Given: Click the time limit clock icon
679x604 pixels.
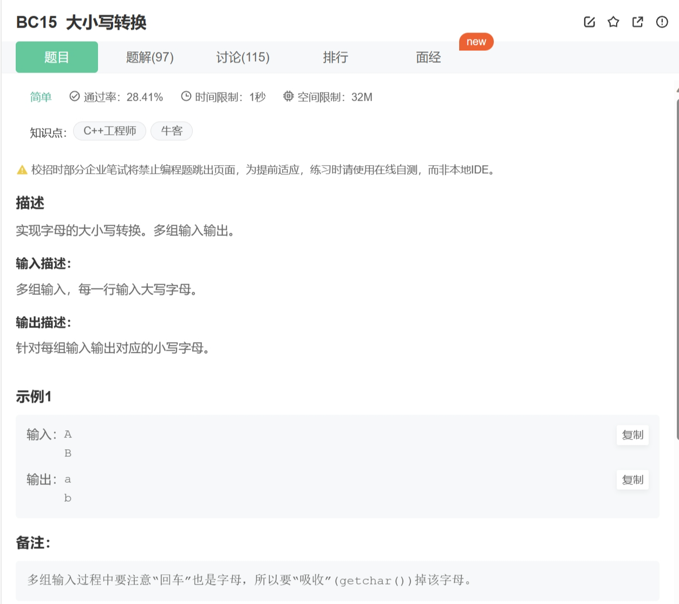Looking at the screenshot, I should click(x=185, y=96).
